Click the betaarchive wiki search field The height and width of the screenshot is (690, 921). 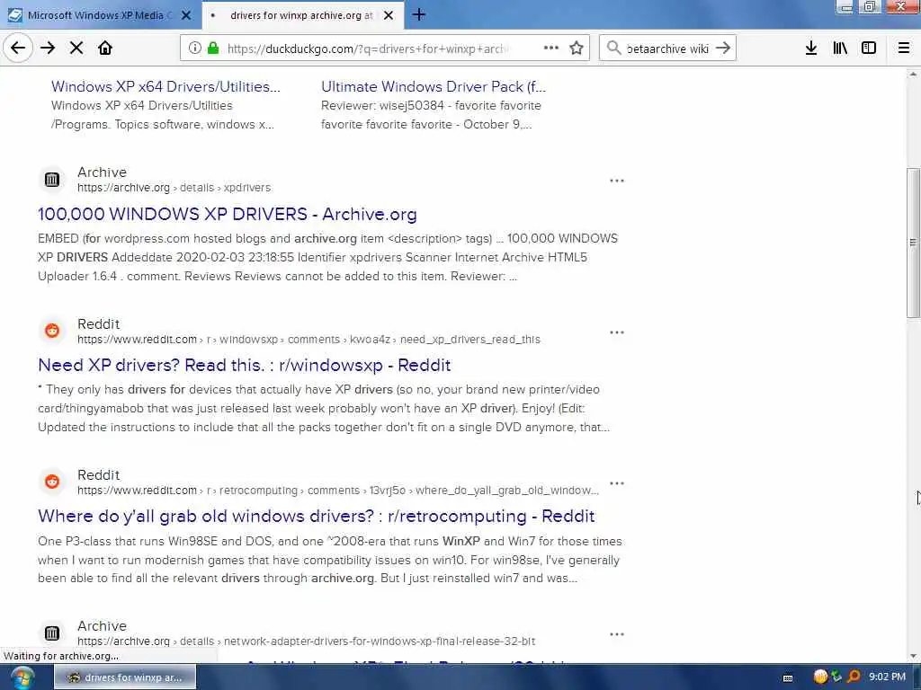[668, 49]
